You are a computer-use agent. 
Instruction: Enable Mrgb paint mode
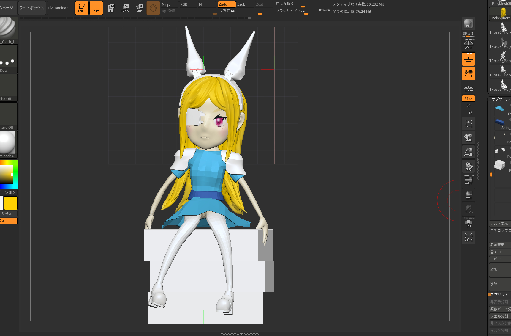(170, 4)
